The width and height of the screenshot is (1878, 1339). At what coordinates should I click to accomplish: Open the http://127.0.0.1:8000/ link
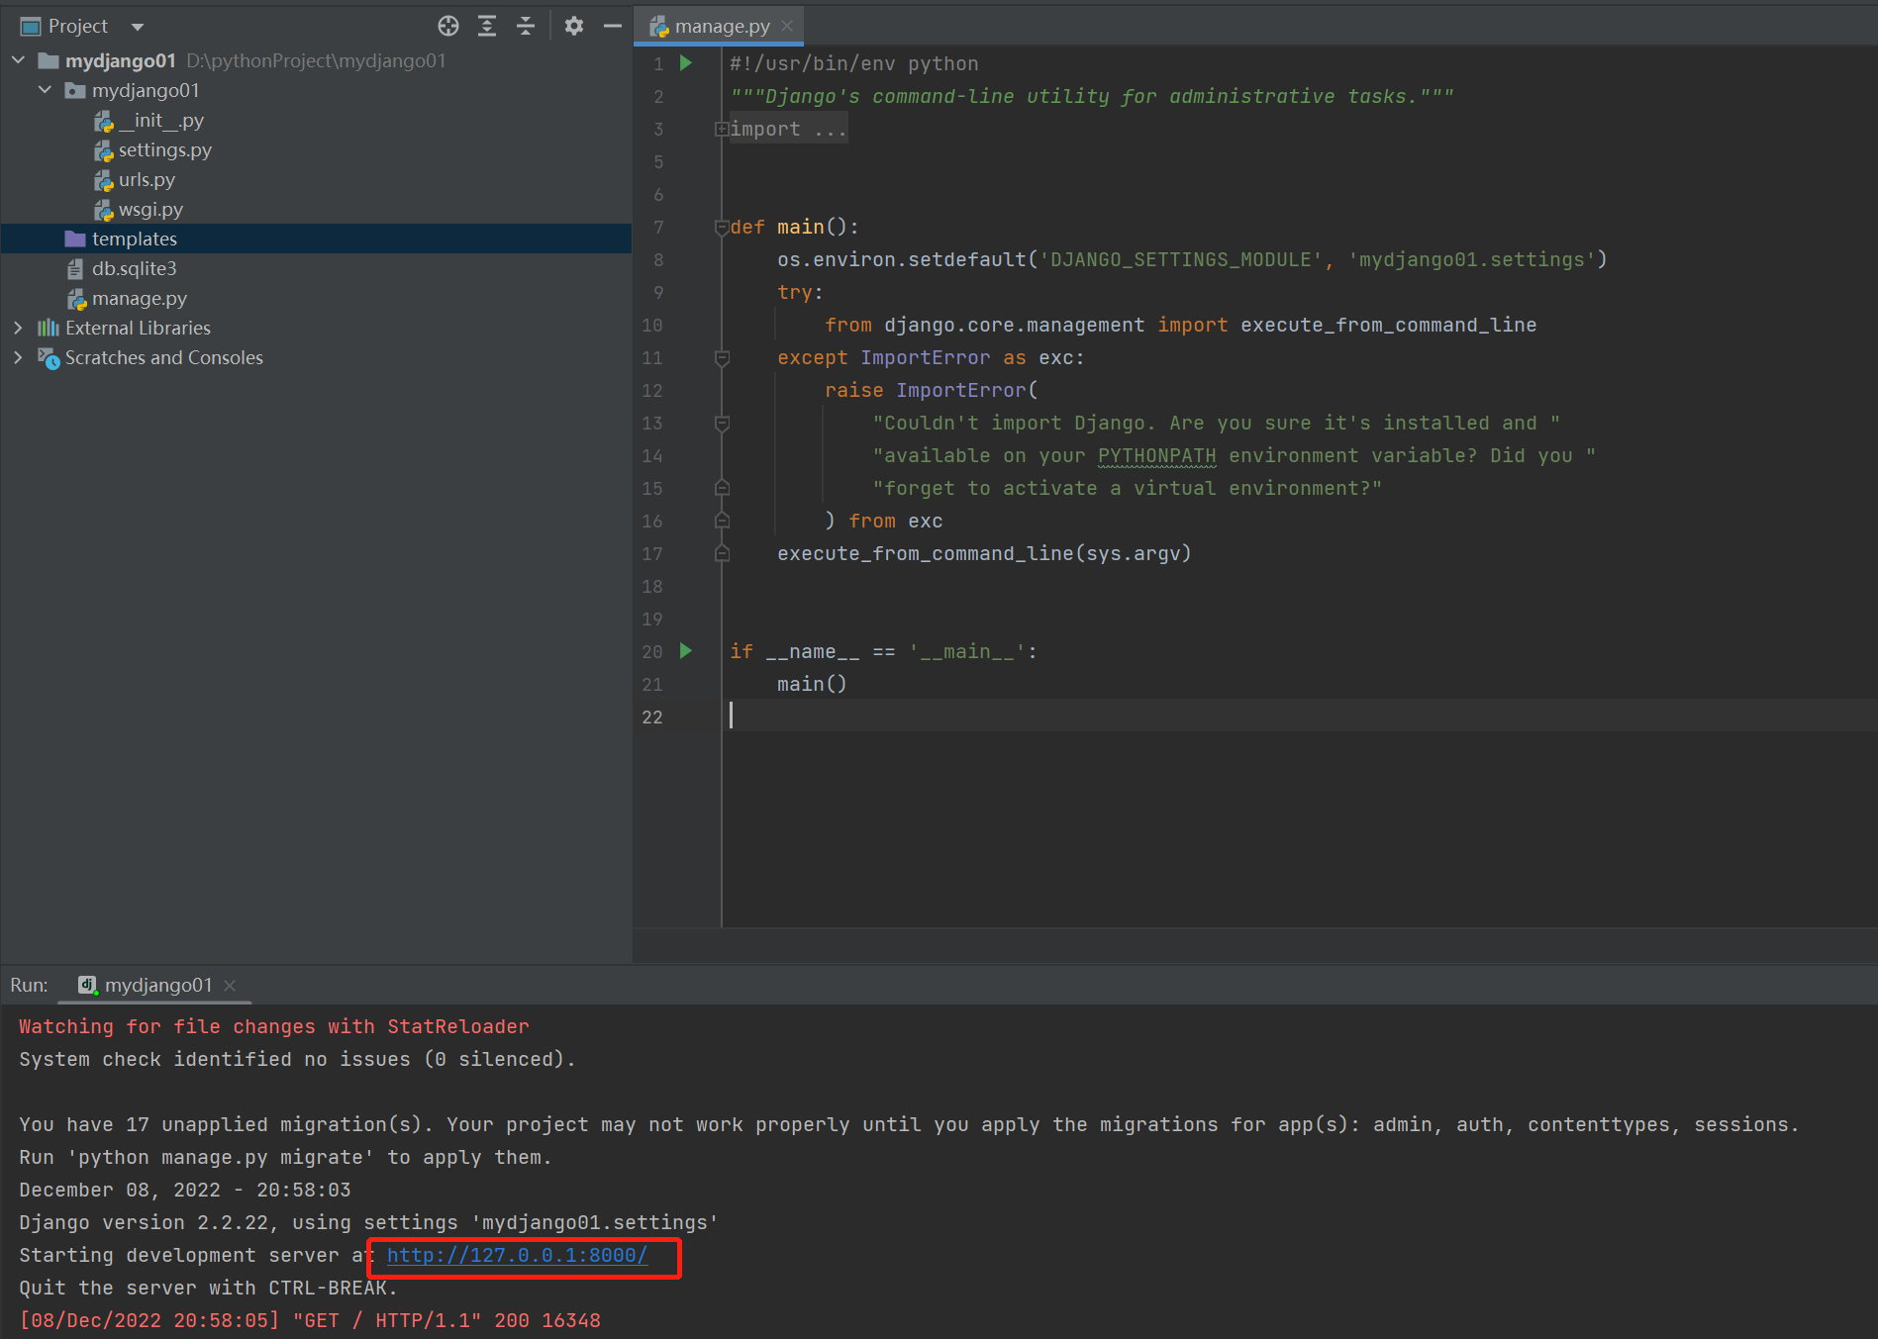point(517,1256)
